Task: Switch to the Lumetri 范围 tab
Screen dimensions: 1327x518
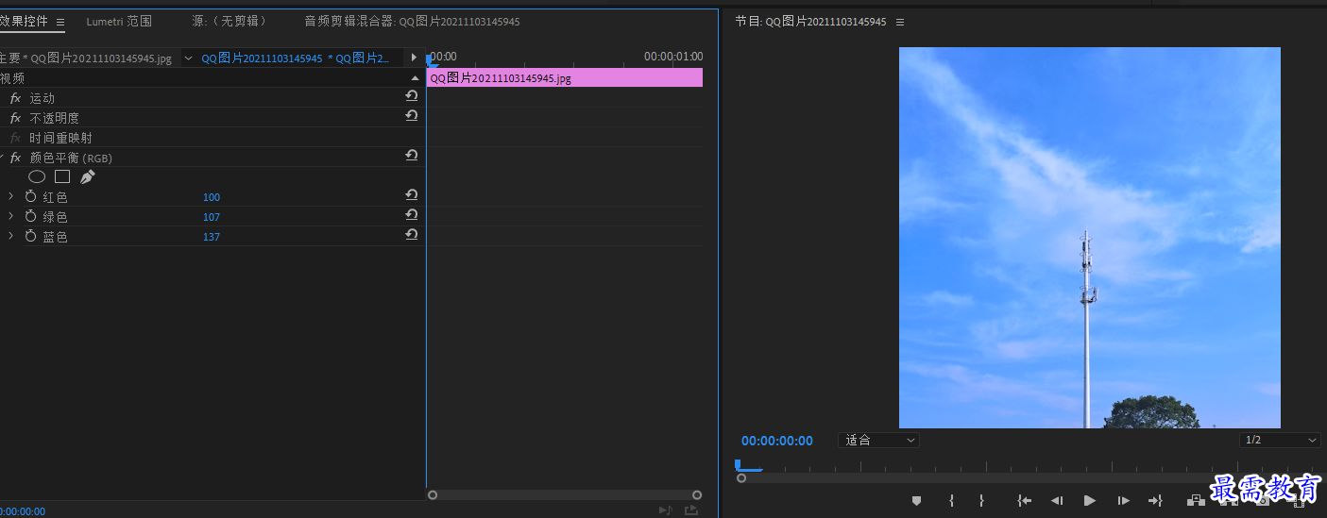Action: point(119,21)
